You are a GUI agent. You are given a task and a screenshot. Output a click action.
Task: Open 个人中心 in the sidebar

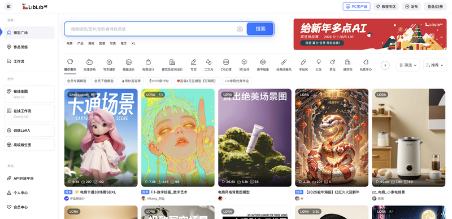[29, 193]
